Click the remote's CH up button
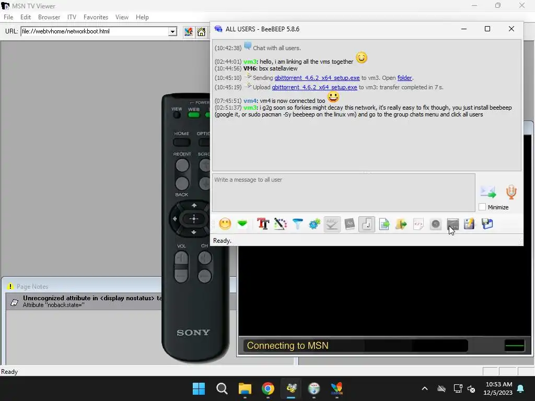 [205, 258]
